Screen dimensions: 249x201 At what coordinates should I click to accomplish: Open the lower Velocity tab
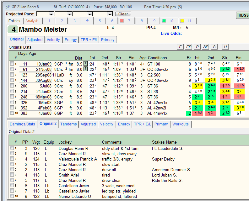tap(106, 124)
